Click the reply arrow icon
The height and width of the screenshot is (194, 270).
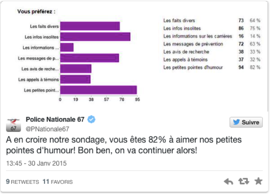pyautogui.click(x=228, y=181)
